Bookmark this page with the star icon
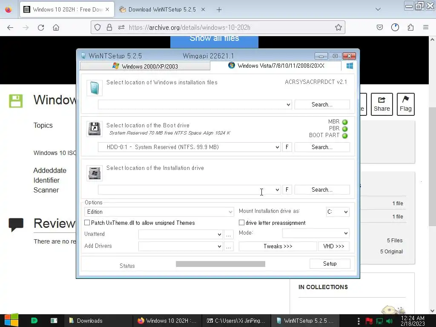The width and height of the screenshot is (436, 327). 338,27
